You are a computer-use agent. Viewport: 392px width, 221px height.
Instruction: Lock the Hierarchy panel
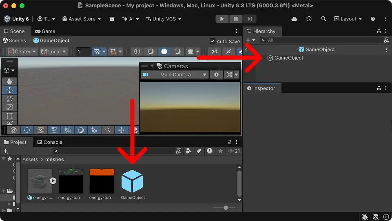[379, 31]
